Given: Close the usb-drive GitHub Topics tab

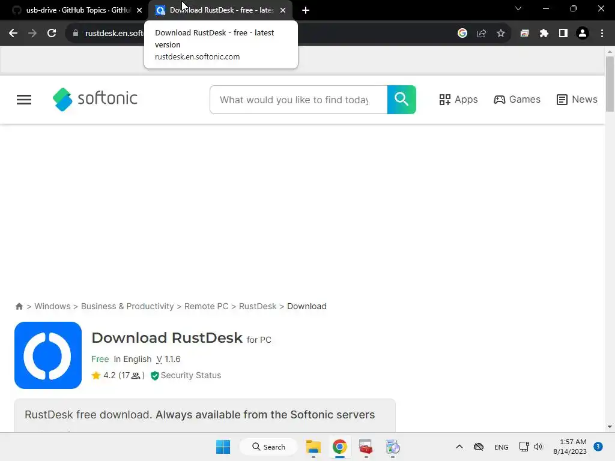Looking at the screenshot, I should pyautogui.click(x=139, y=10).
